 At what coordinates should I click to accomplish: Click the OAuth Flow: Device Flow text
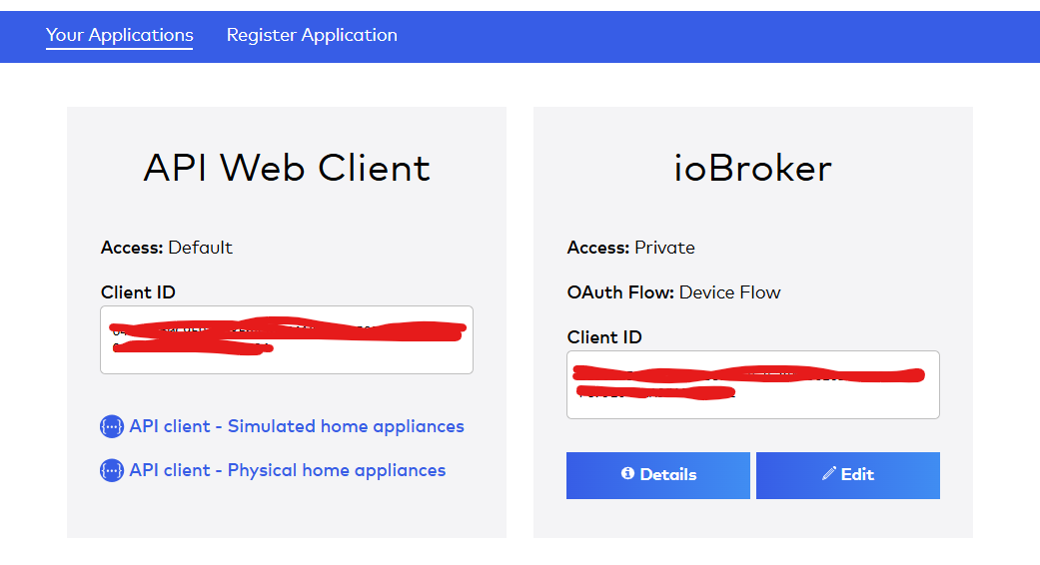tap(674, 292)
